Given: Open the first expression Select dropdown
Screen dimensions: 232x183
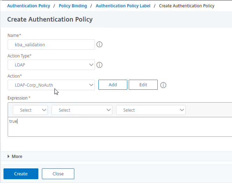Looking at the screenshot, I should (30, 110).
